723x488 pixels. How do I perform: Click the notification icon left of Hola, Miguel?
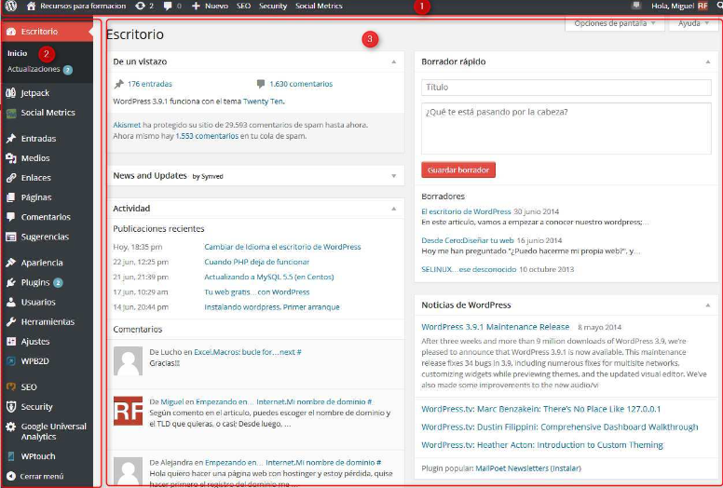point(636,6)
